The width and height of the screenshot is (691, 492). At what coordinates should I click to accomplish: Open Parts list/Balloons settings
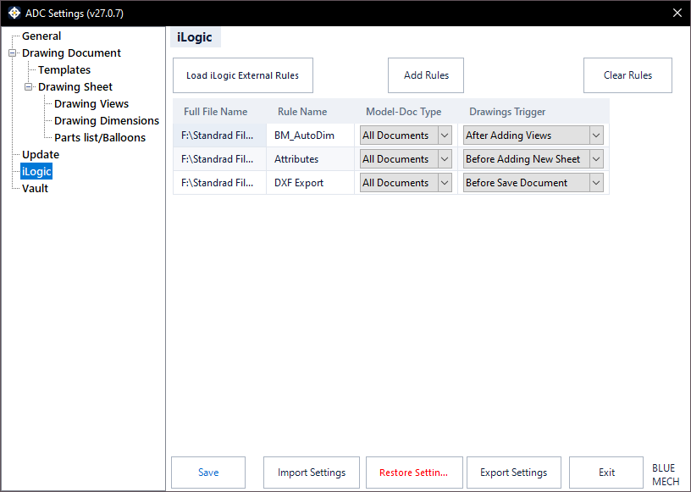point(100,137)
